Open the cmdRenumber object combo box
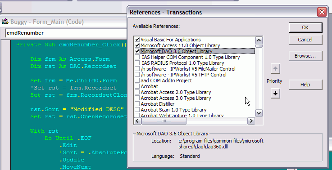This screenshot has height=170, width=332. coord(66,33)
